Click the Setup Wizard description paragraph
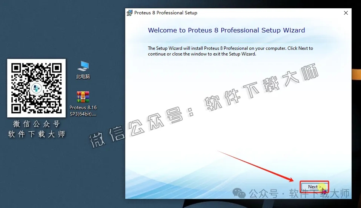The image size is (361, 208). [230, 51]
